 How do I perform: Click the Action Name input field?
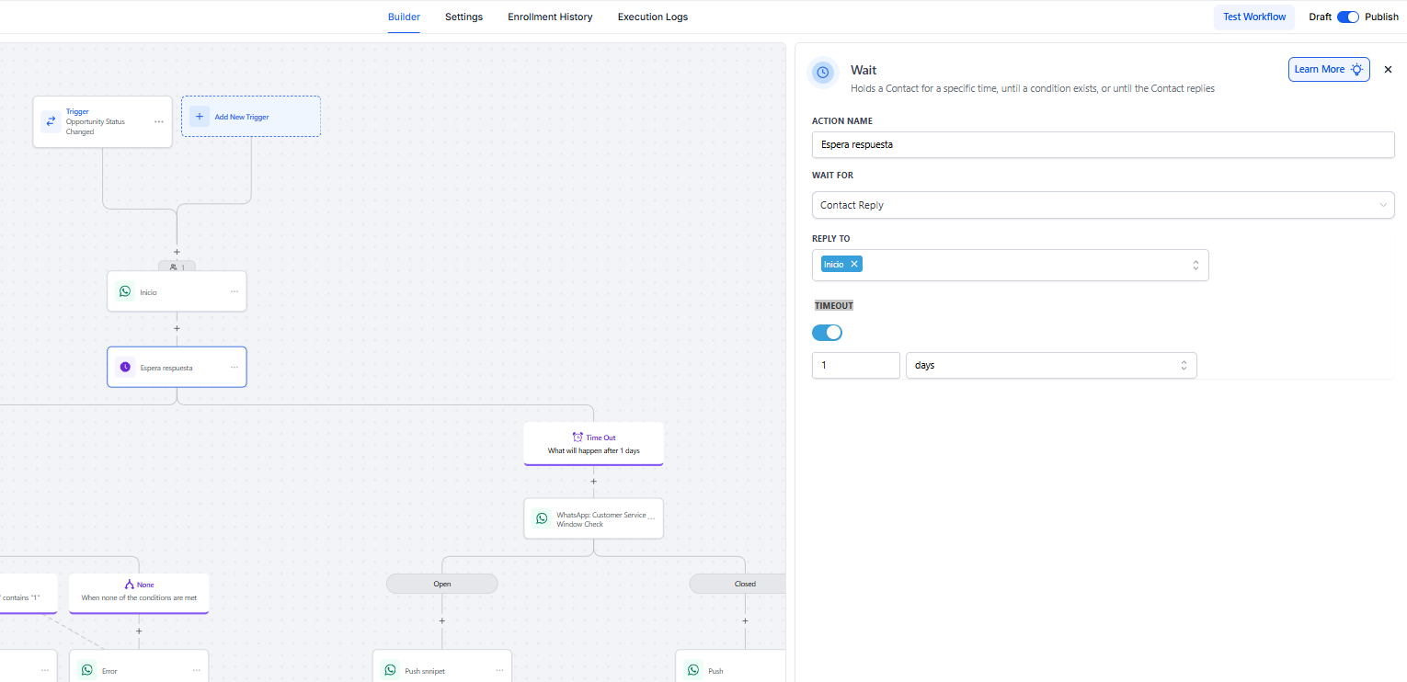tap(1102, 144)
